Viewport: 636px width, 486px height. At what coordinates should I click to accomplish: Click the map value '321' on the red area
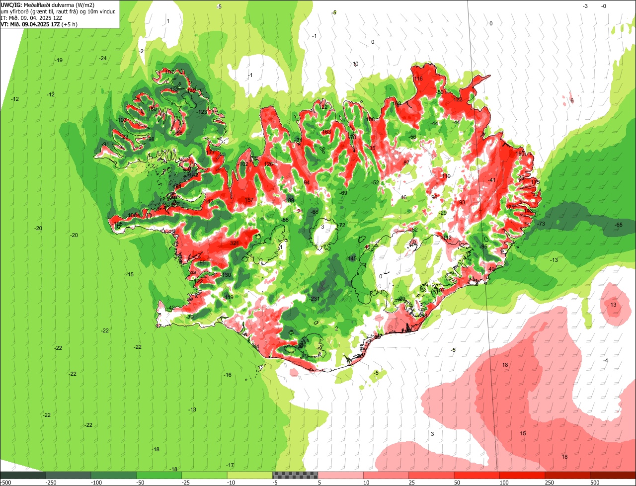(235, 243)
